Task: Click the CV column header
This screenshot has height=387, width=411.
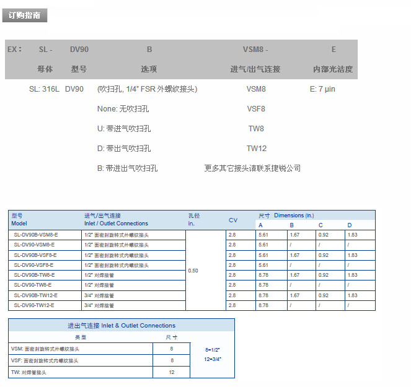Action: [232, 220]
